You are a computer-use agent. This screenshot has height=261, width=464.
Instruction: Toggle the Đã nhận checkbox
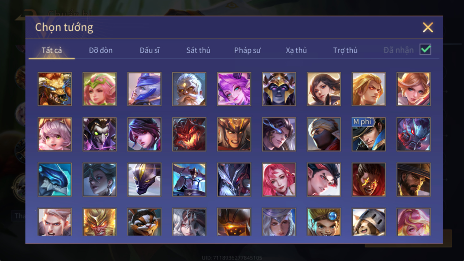[425, 49]
